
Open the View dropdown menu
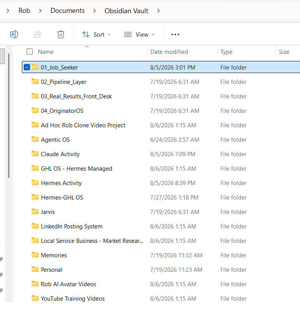point(139,35)
